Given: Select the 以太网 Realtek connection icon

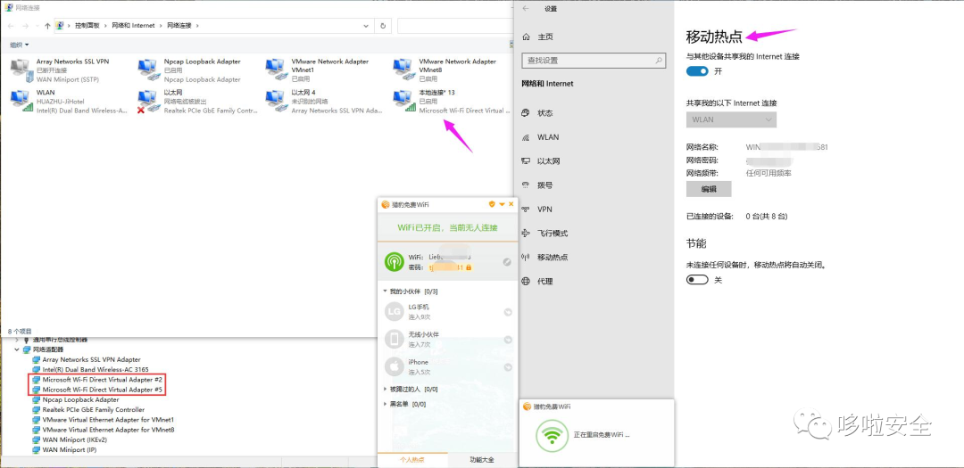Looking at the screenshot, I should (x=149, y=101).
